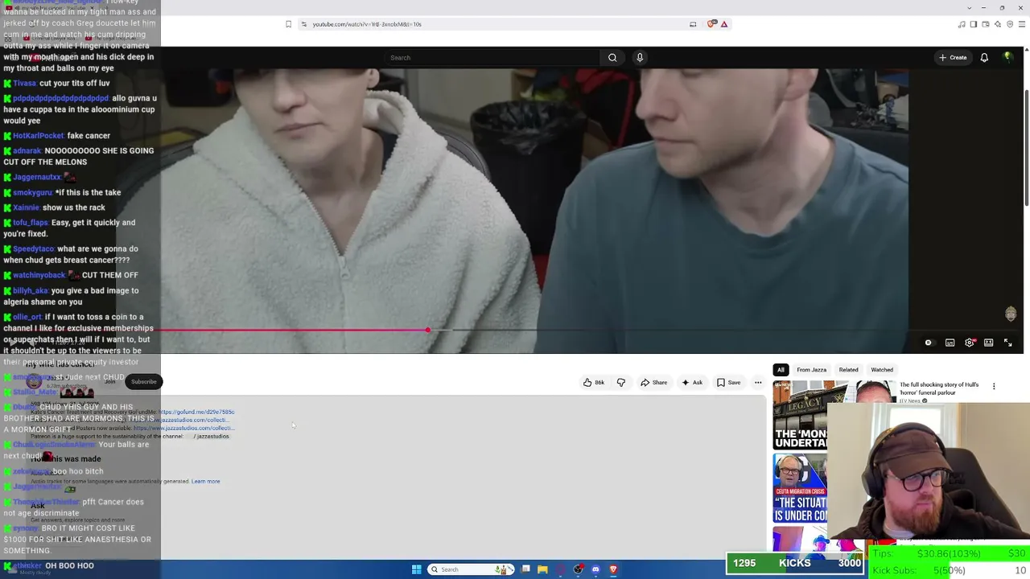This screenshot has width=1030, height=579.
Task: Switch the video to theater mode
Action: pyautogui.click(x=989, y=343)
